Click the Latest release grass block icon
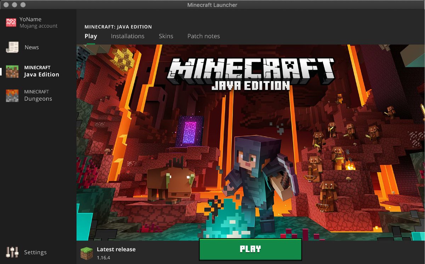This screenshot has width=425, height=264. click(87, 253)
